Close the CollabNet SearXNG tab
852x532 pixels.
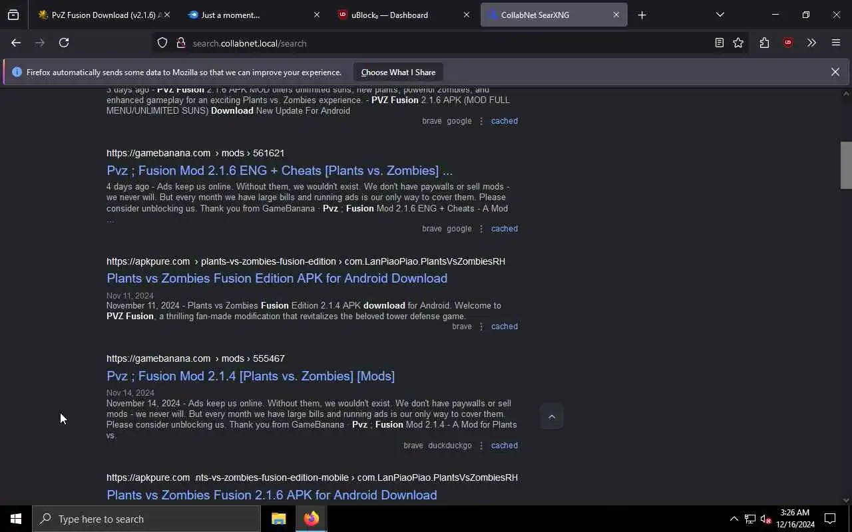(x=616, y=15)
